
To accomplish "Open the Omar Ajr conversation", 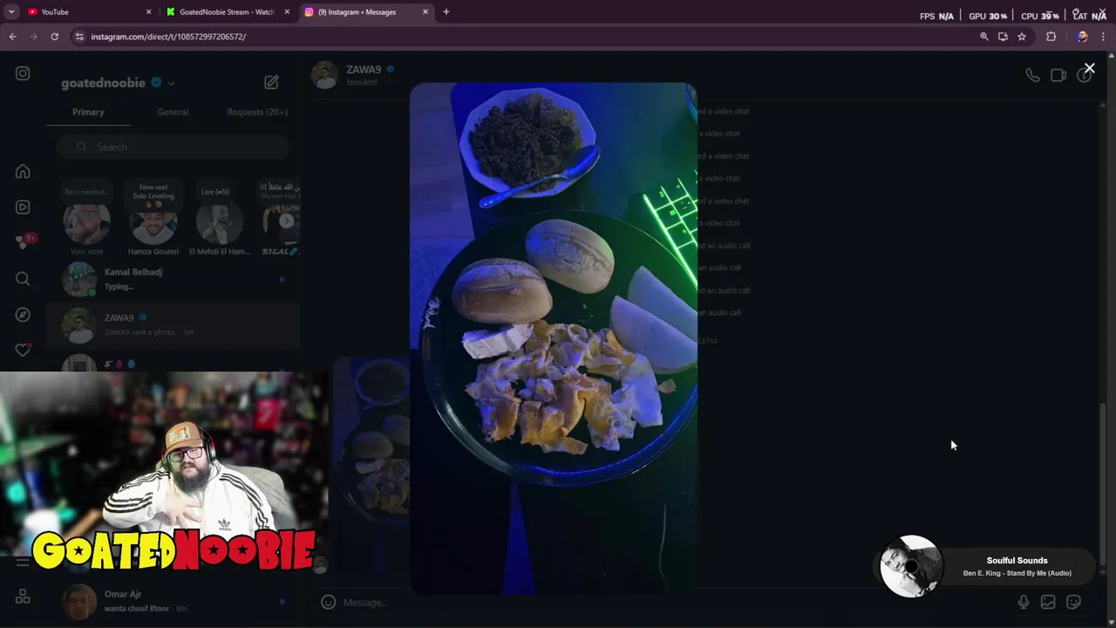I will point(173,601).
